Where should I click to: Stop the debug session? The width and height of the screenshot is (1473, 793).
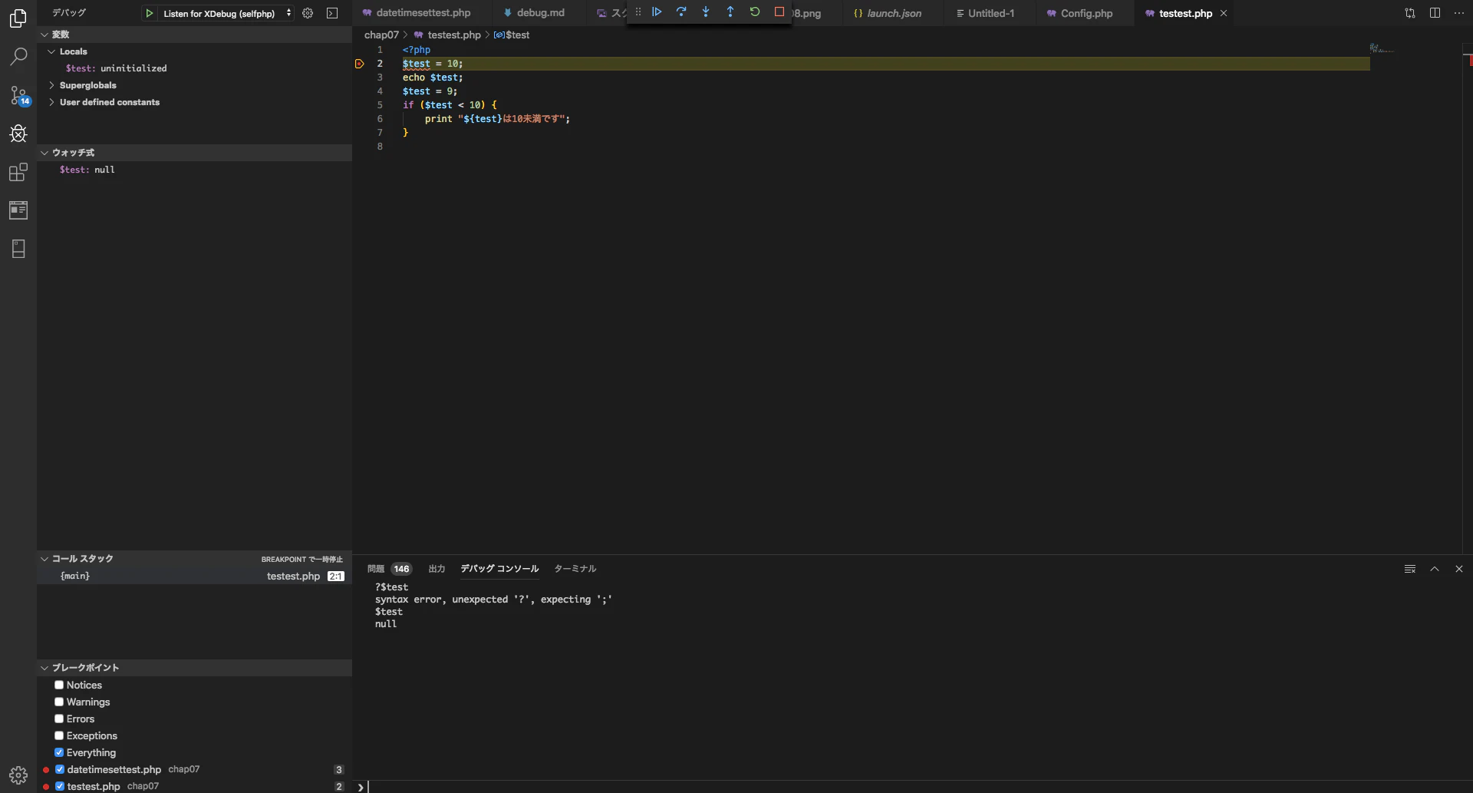[779, 12]
